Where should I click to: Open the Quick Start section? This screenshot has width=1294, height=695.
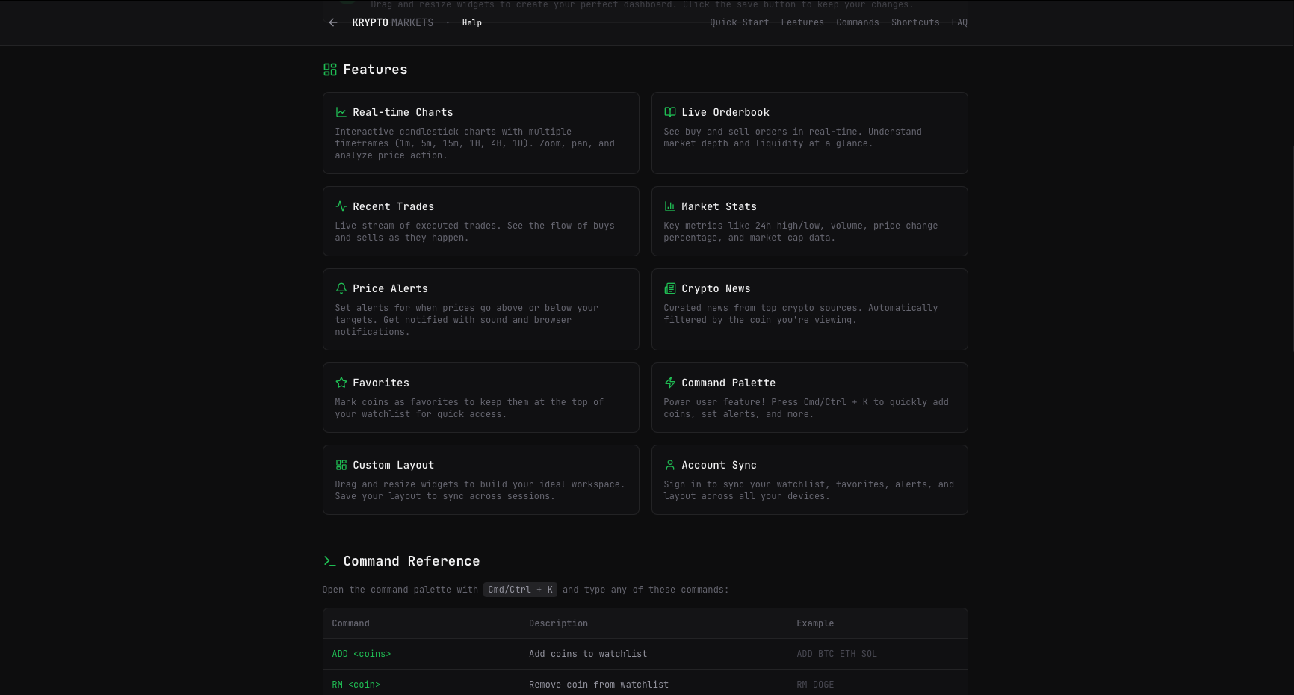[739, 22]
